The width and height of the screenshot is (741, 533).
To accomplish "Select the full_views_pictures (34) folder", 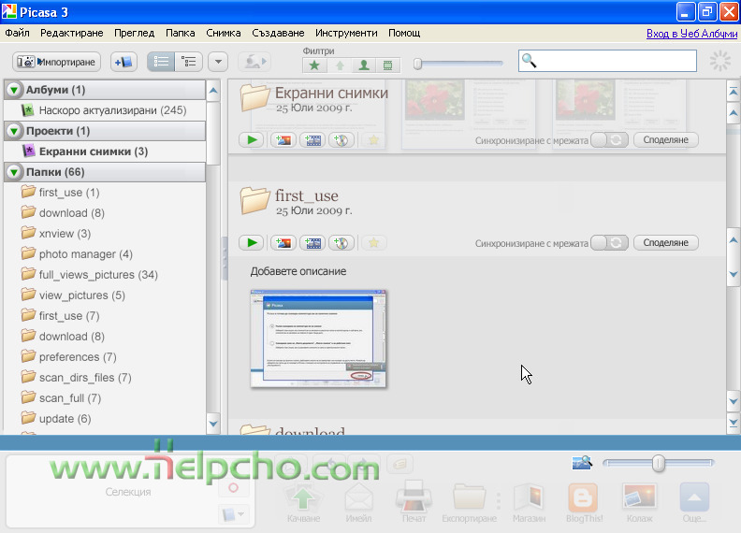I will click(x=105, y=275).
